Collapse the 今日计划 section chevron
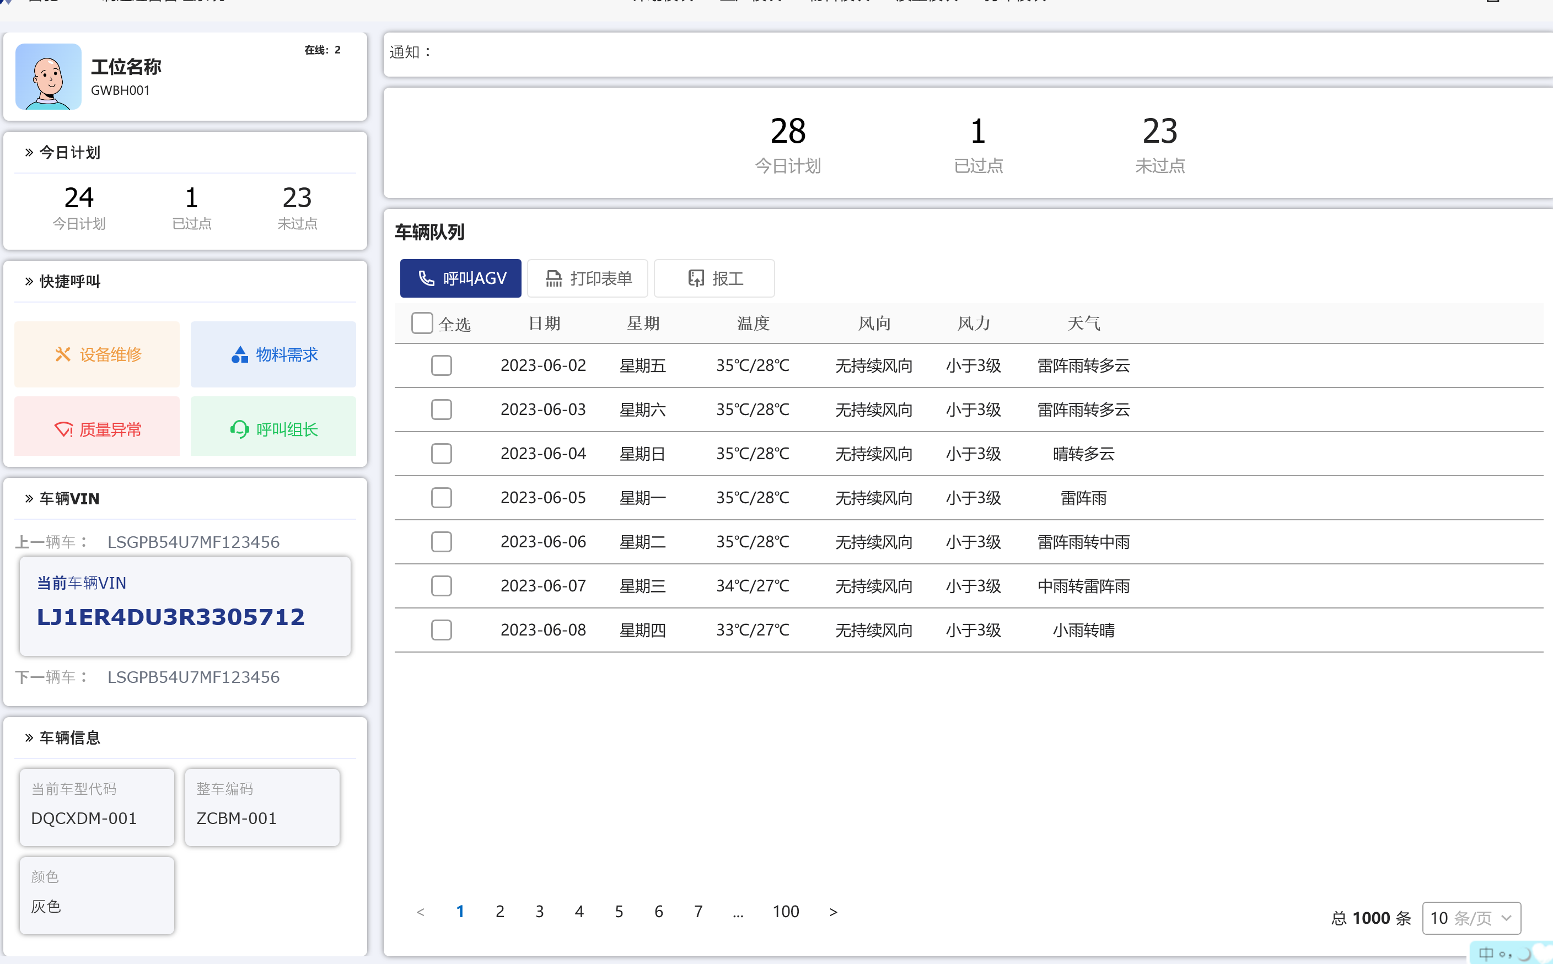Viewport: 1553px width, 964px height. (29, 152)
